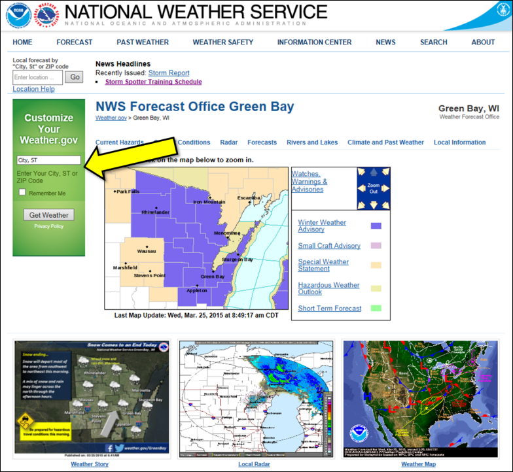Click the NWS Forecast Office Green Bay heading

195,107
